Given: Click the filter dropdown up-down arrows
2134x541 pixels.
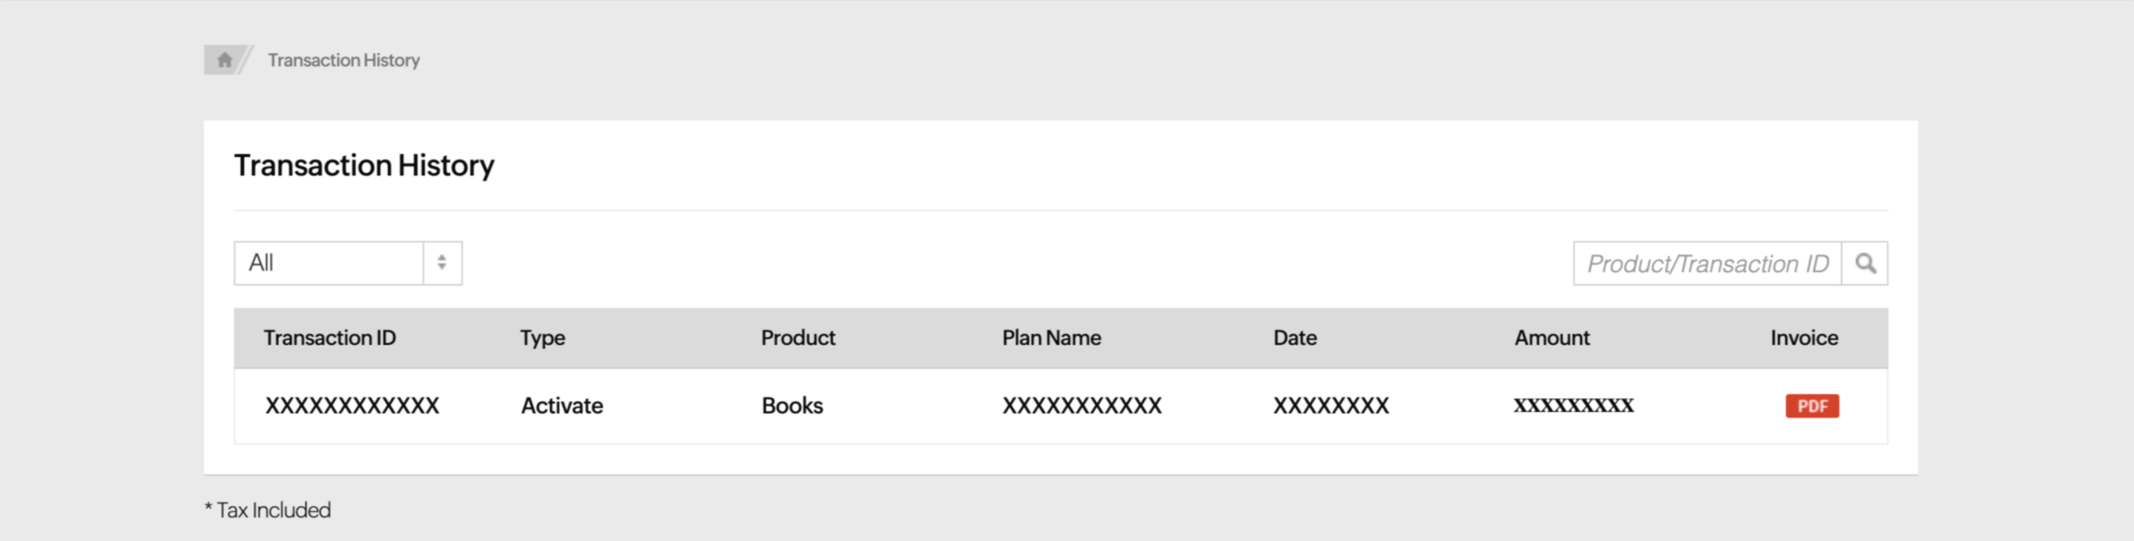Looking at the screenshot, I should [x=442, y=264].
